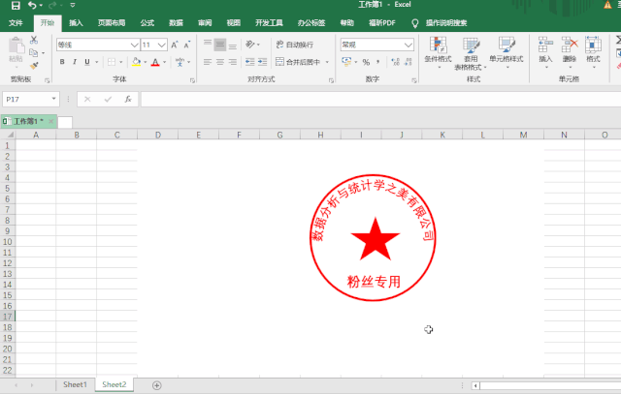Expand the Name Box dropdown arrow
The width and height of the screenshot is (621, 394).
pyautogui.click(x=54, y=99)
